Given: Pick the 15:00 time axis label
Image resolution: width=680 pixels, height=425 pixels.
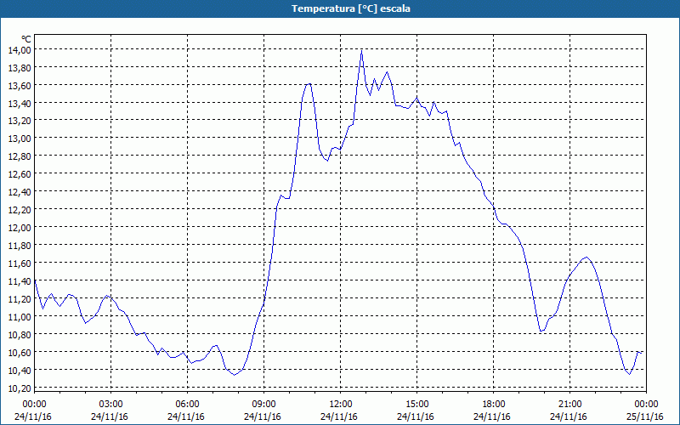Looking at the screenshot, I should pos(417,405).
